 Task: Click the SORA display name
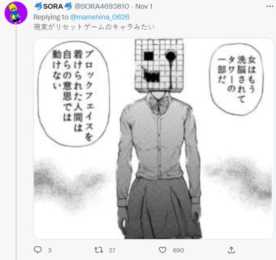pos(53,6)
